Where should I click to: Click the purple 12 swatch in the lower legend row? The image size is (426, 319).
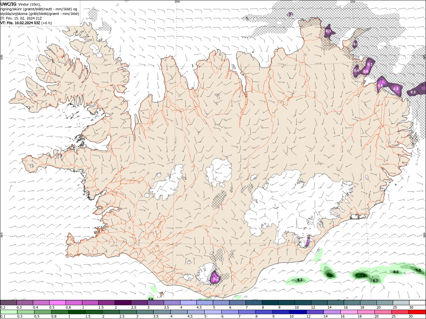tap(315, 312)
